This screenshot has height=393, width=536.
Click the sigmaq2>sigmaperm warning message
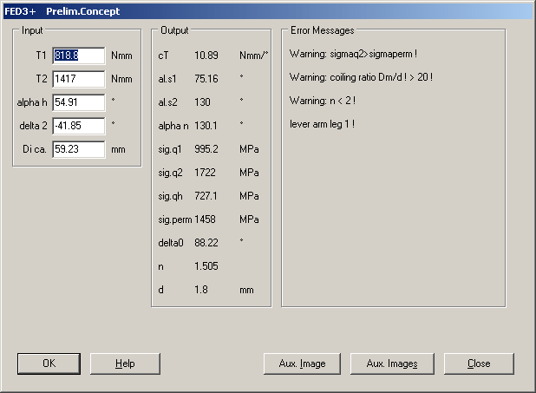(x=355, y=54)
